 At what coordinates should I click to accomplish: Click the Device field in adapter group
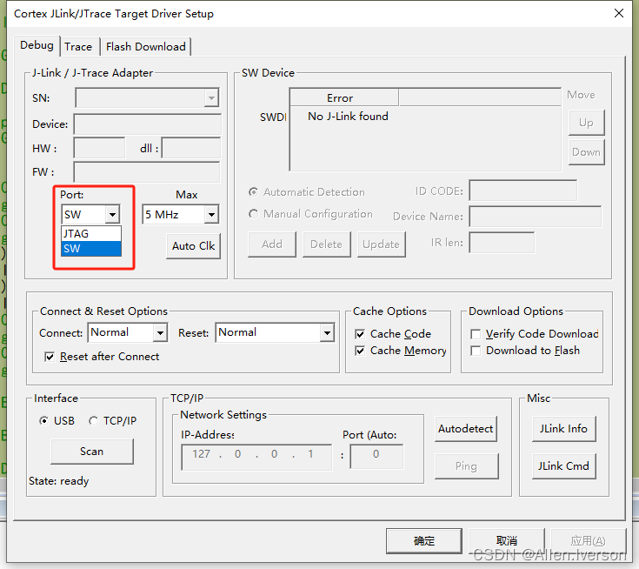click(148, 124)
